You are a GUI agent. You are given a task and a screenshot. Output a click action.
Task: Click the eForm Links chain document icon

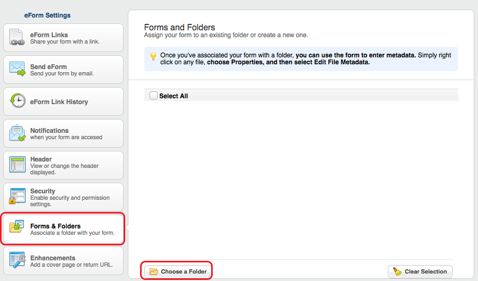(x=17, y=37)
